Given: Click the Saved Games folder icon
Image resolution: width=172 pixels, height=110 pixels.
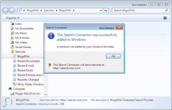Looking at the screenshot, I should pos(12,47).
